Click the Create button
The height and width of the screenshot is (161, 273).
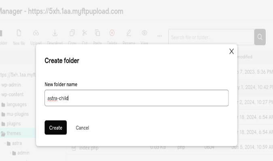[x=55, y=128]
